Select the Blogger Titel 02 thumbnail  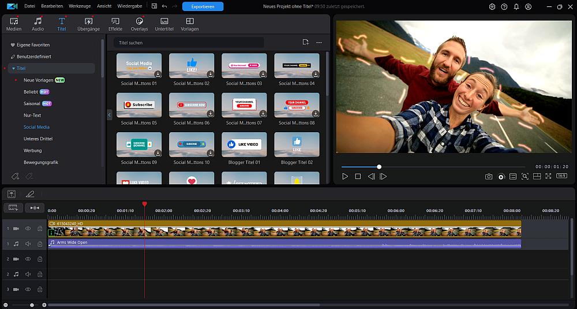297,144
